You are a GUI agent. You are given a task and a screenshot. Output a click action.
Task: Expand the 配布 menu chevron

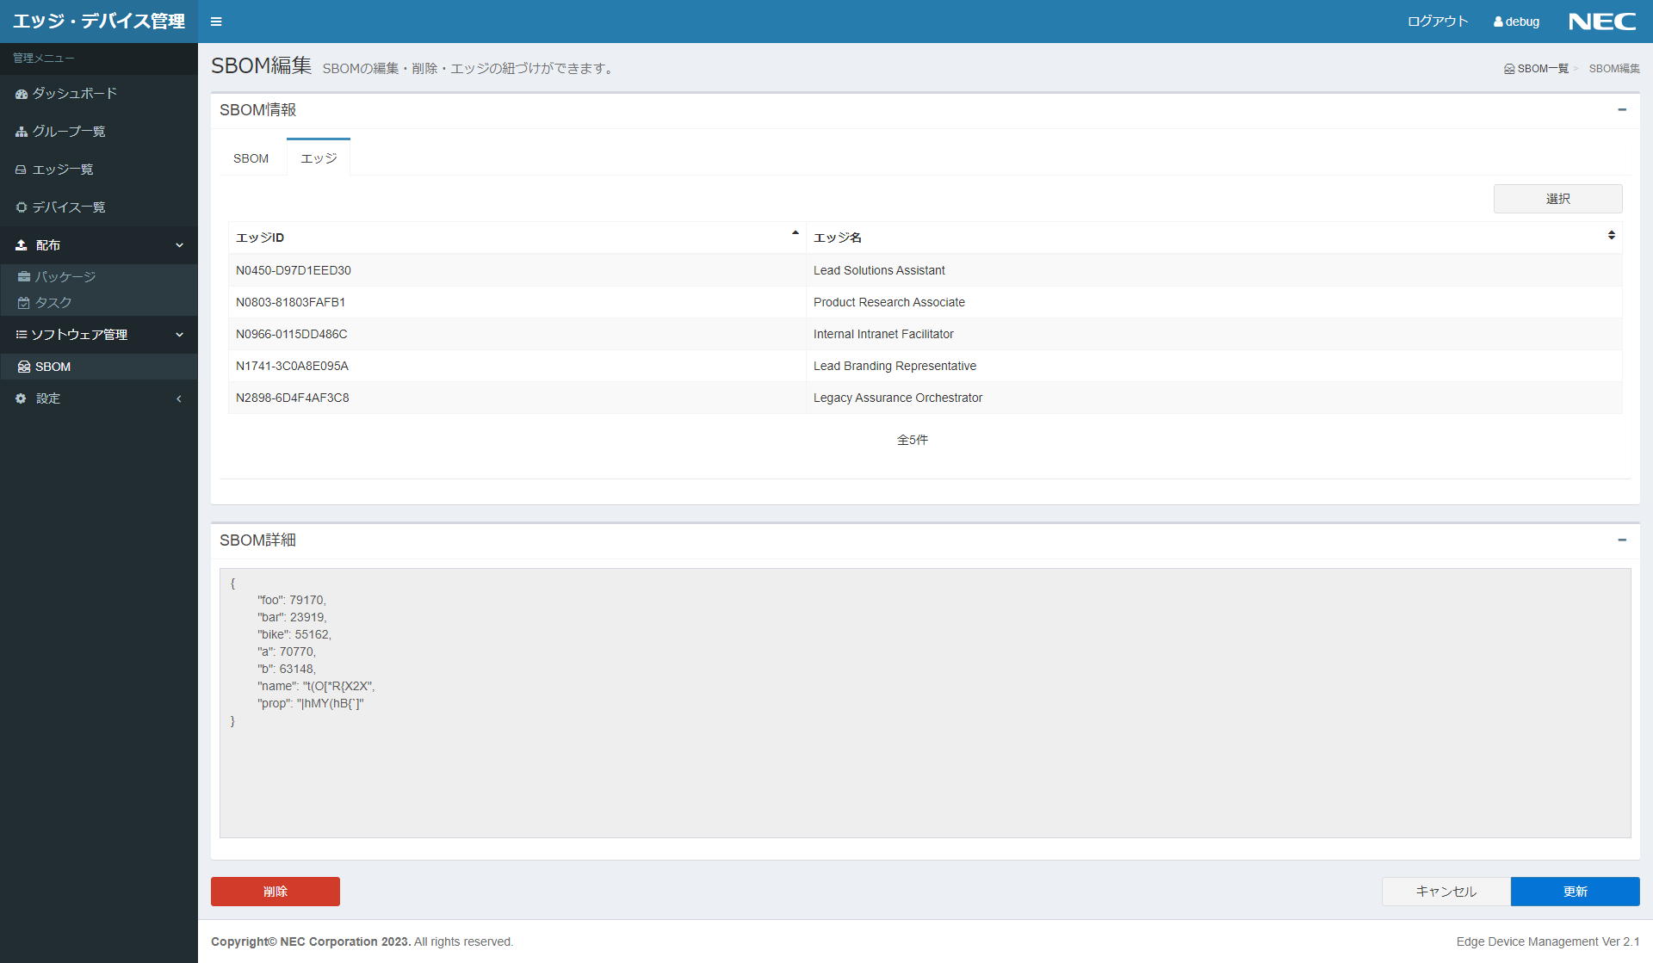179,245
